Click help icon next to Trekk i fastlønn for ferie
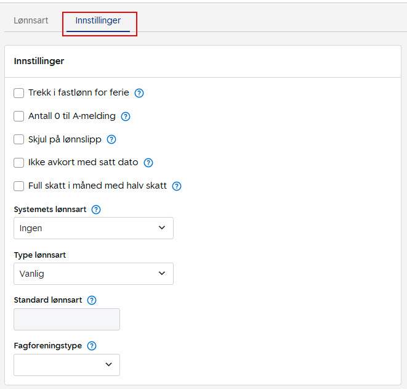The height and width of the screenshot is (389, 407). pyautogui.click(x=139, y=93)
